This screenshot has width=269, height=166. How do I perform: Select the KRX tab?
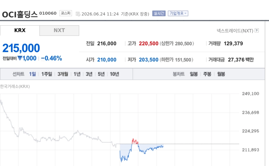point(20,31)
